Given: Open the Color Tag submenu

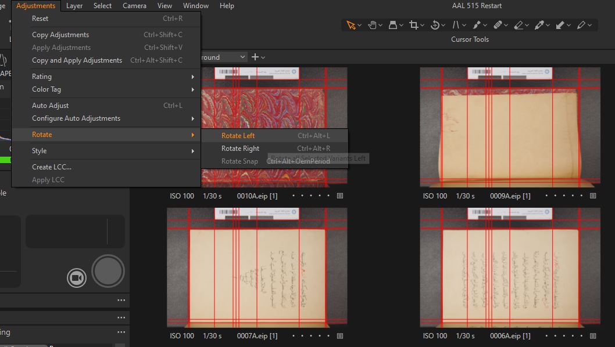Looking at the screenshot, I should 106,89.
